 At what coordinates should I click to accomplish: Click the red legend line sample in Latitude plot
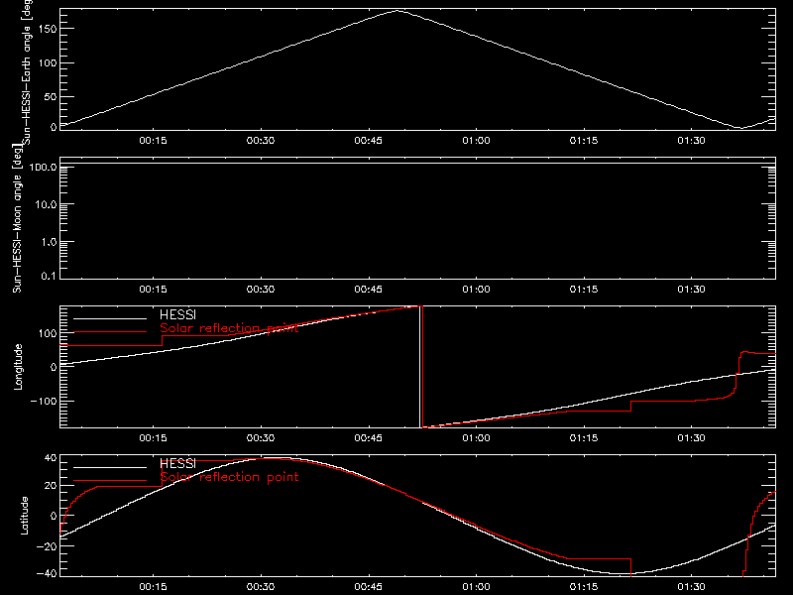(110, 480)
